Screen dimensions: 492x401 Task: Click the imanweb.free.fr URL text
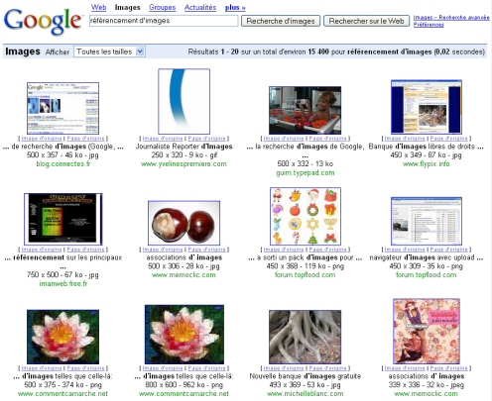pyautogui.click(x=63, y=284)
